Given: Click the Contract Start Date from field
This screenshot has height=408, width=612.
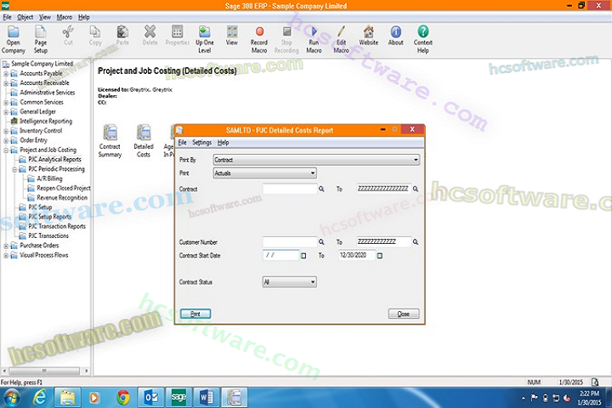Looking at the screenshot, I should coord(281,255).
